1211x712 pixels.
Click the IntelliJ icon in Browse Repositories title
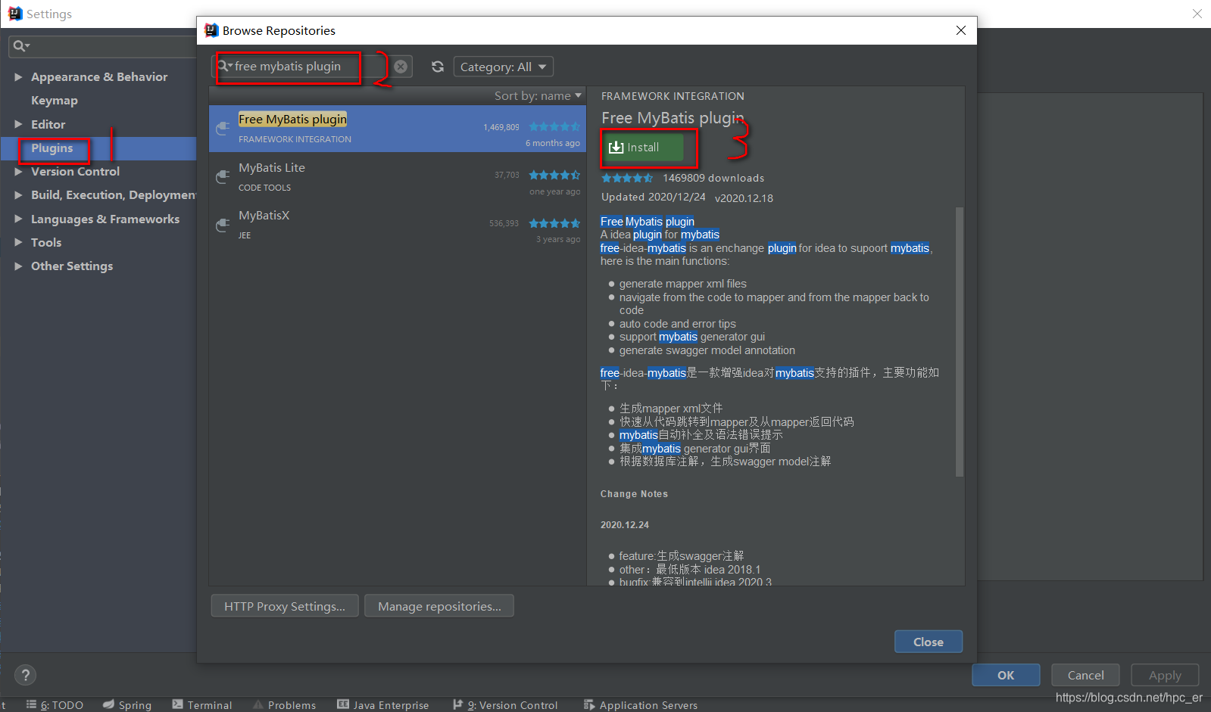pos(211,30)
